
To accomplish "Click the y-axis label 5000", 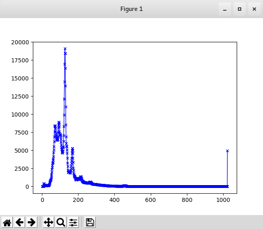I will 22,151.
